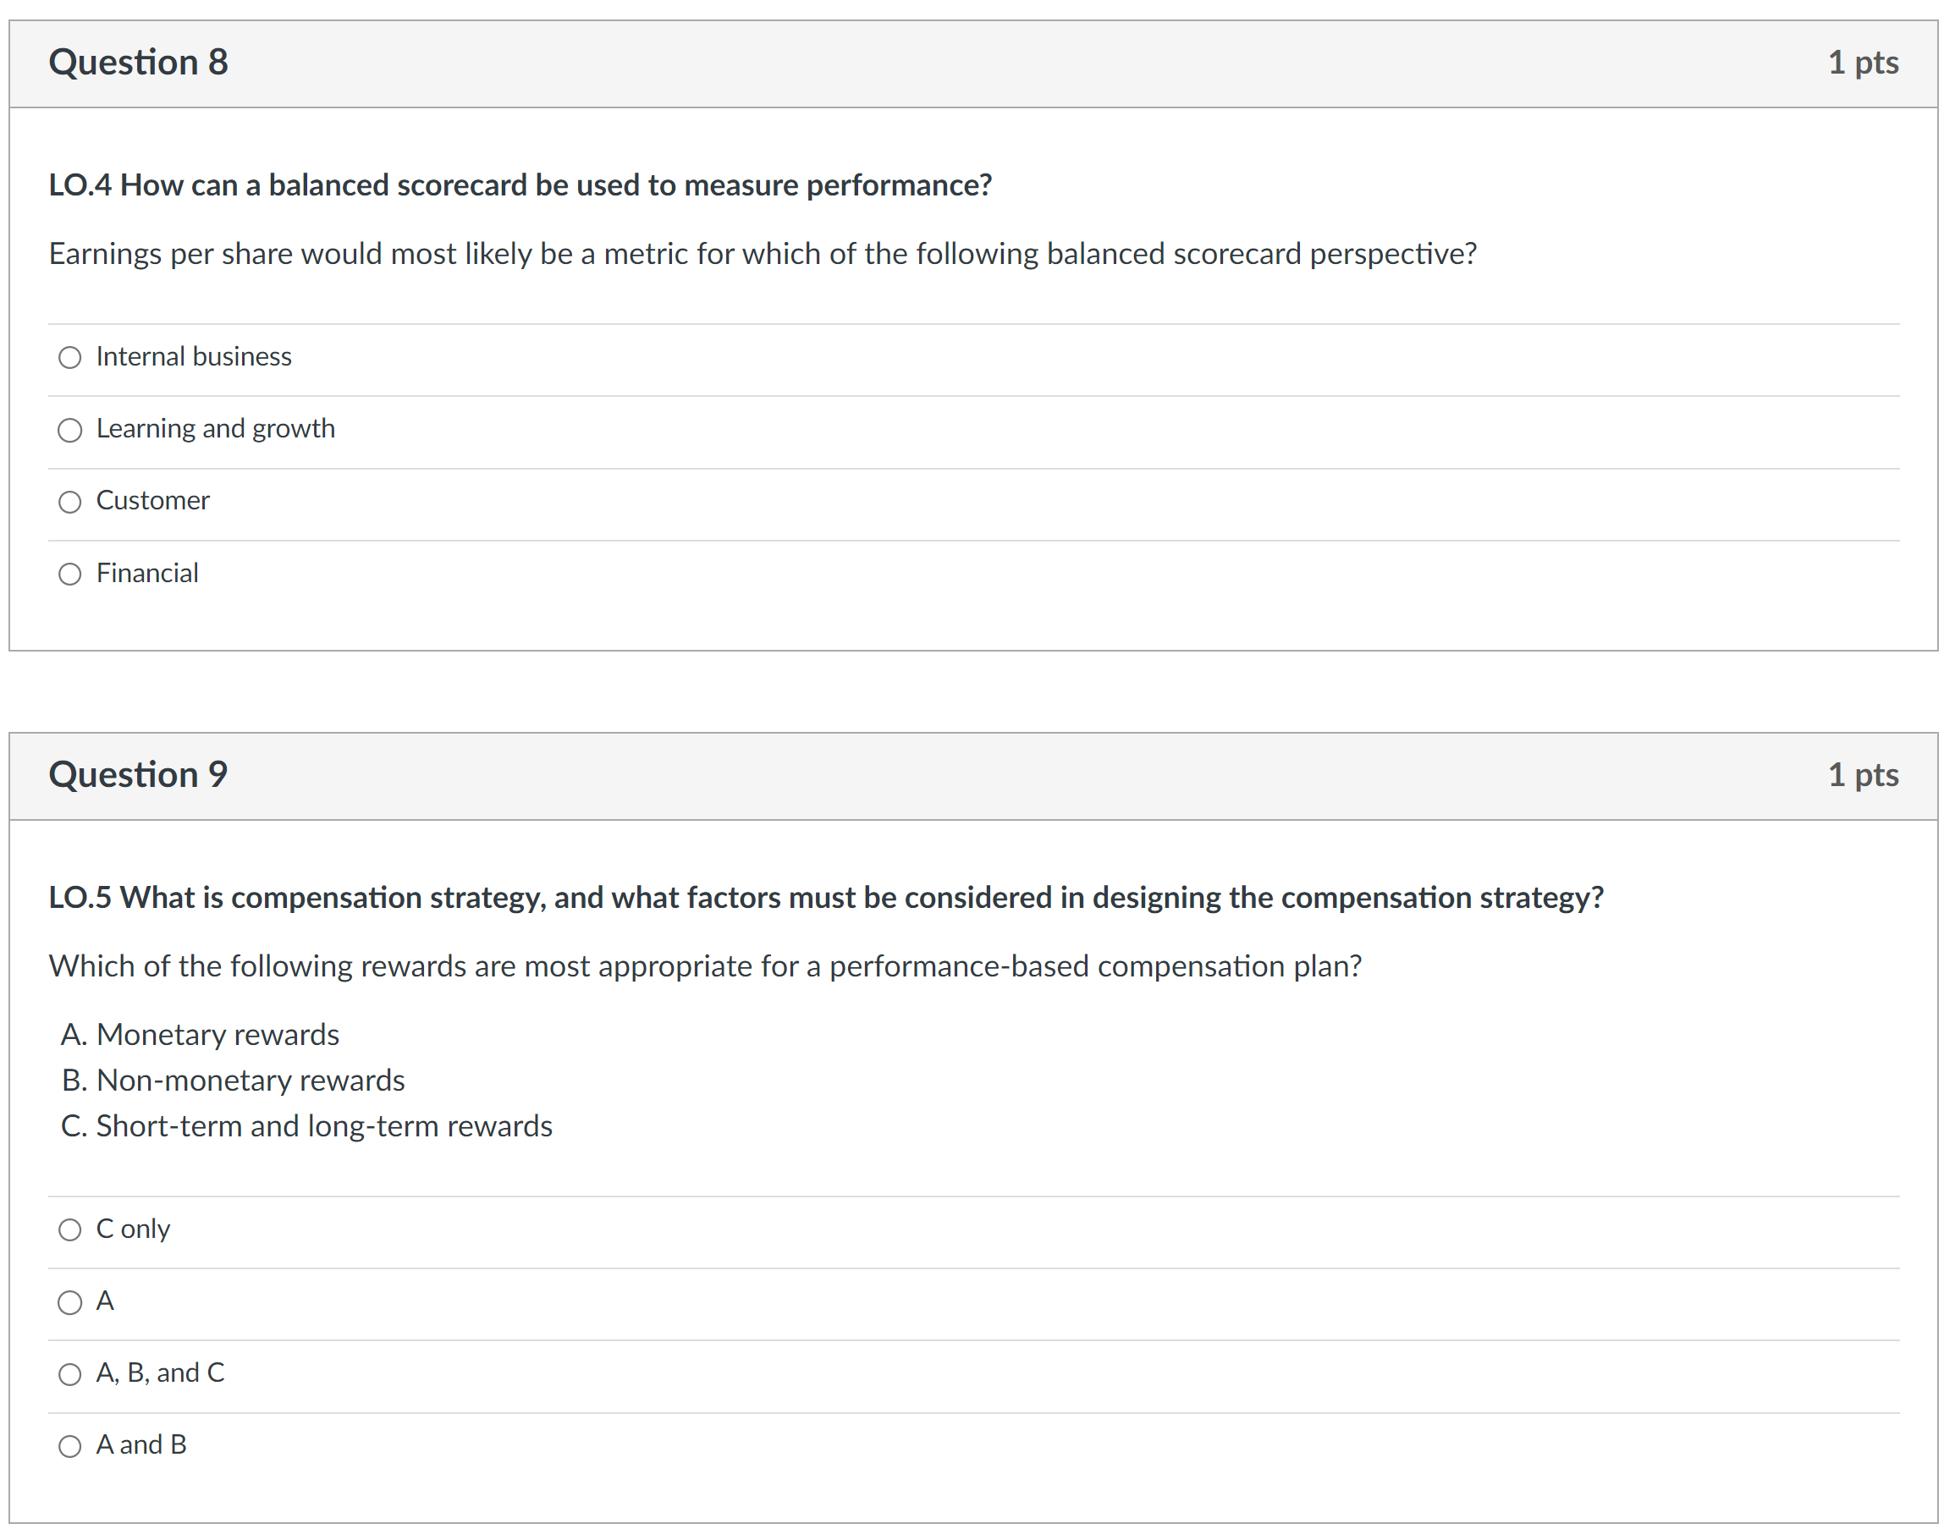Select the C only radio button
The height and width of the screenshot is (1529, 1944).
[70, 1231]
